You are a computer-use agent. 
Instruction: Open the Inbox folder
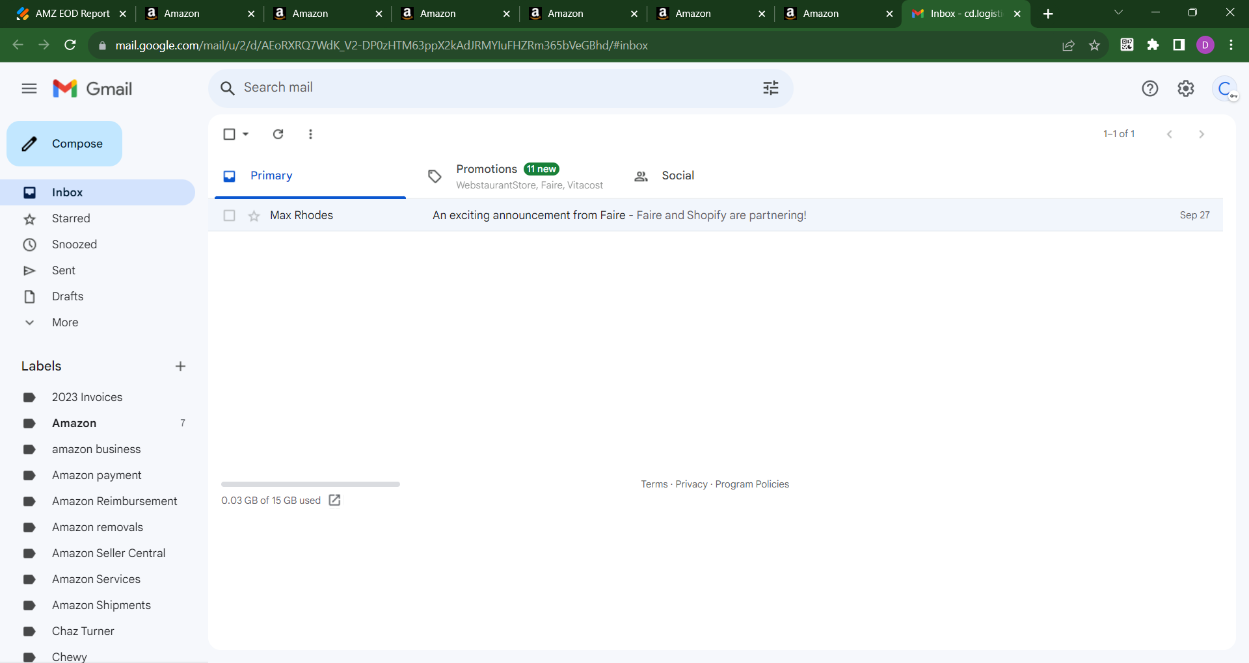pyautogui.click(x=98, y=192)
